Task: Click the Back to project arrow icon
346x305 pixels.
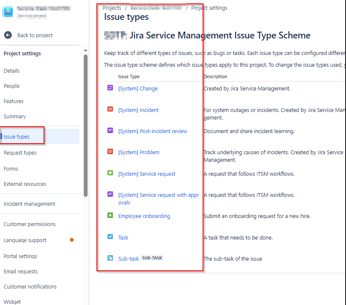Action: pyautogui.click(x=8, y=35)
